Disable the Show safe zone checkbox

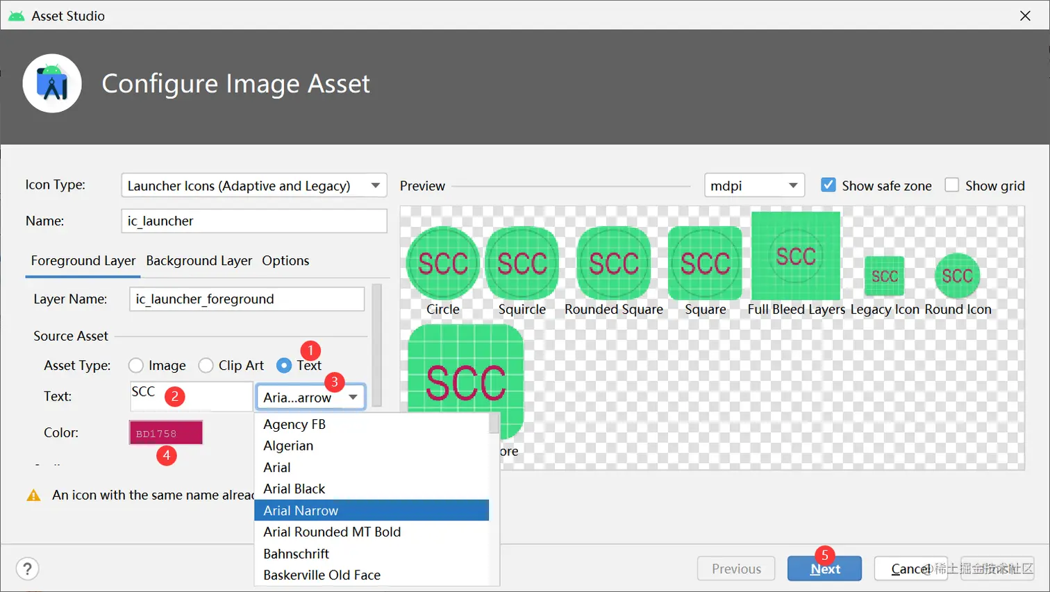coord(828,185)
